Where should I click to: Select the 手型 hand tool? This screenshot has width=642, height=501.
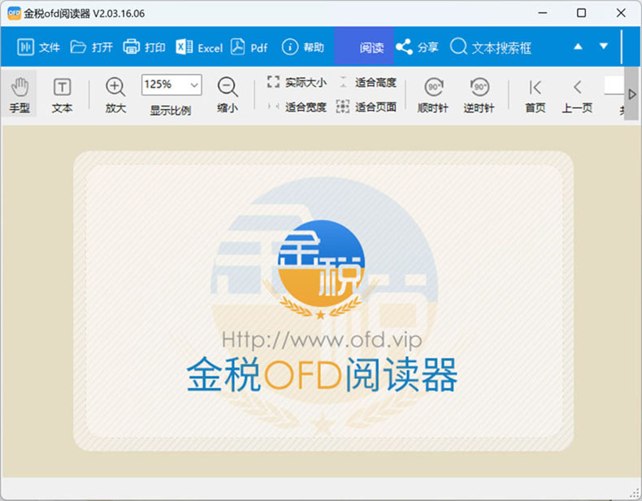20,95
